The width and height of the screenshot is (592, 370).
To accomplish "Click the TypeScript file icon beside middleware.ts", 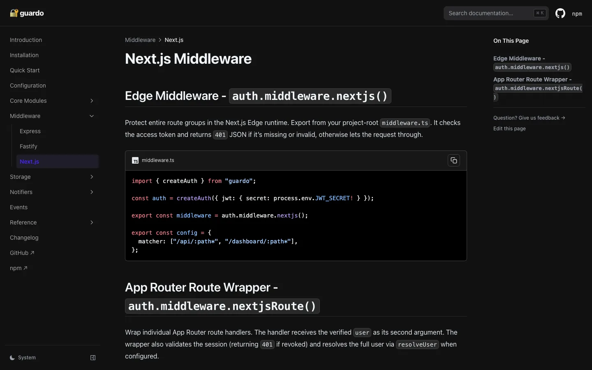I will [x=135, y=160].
